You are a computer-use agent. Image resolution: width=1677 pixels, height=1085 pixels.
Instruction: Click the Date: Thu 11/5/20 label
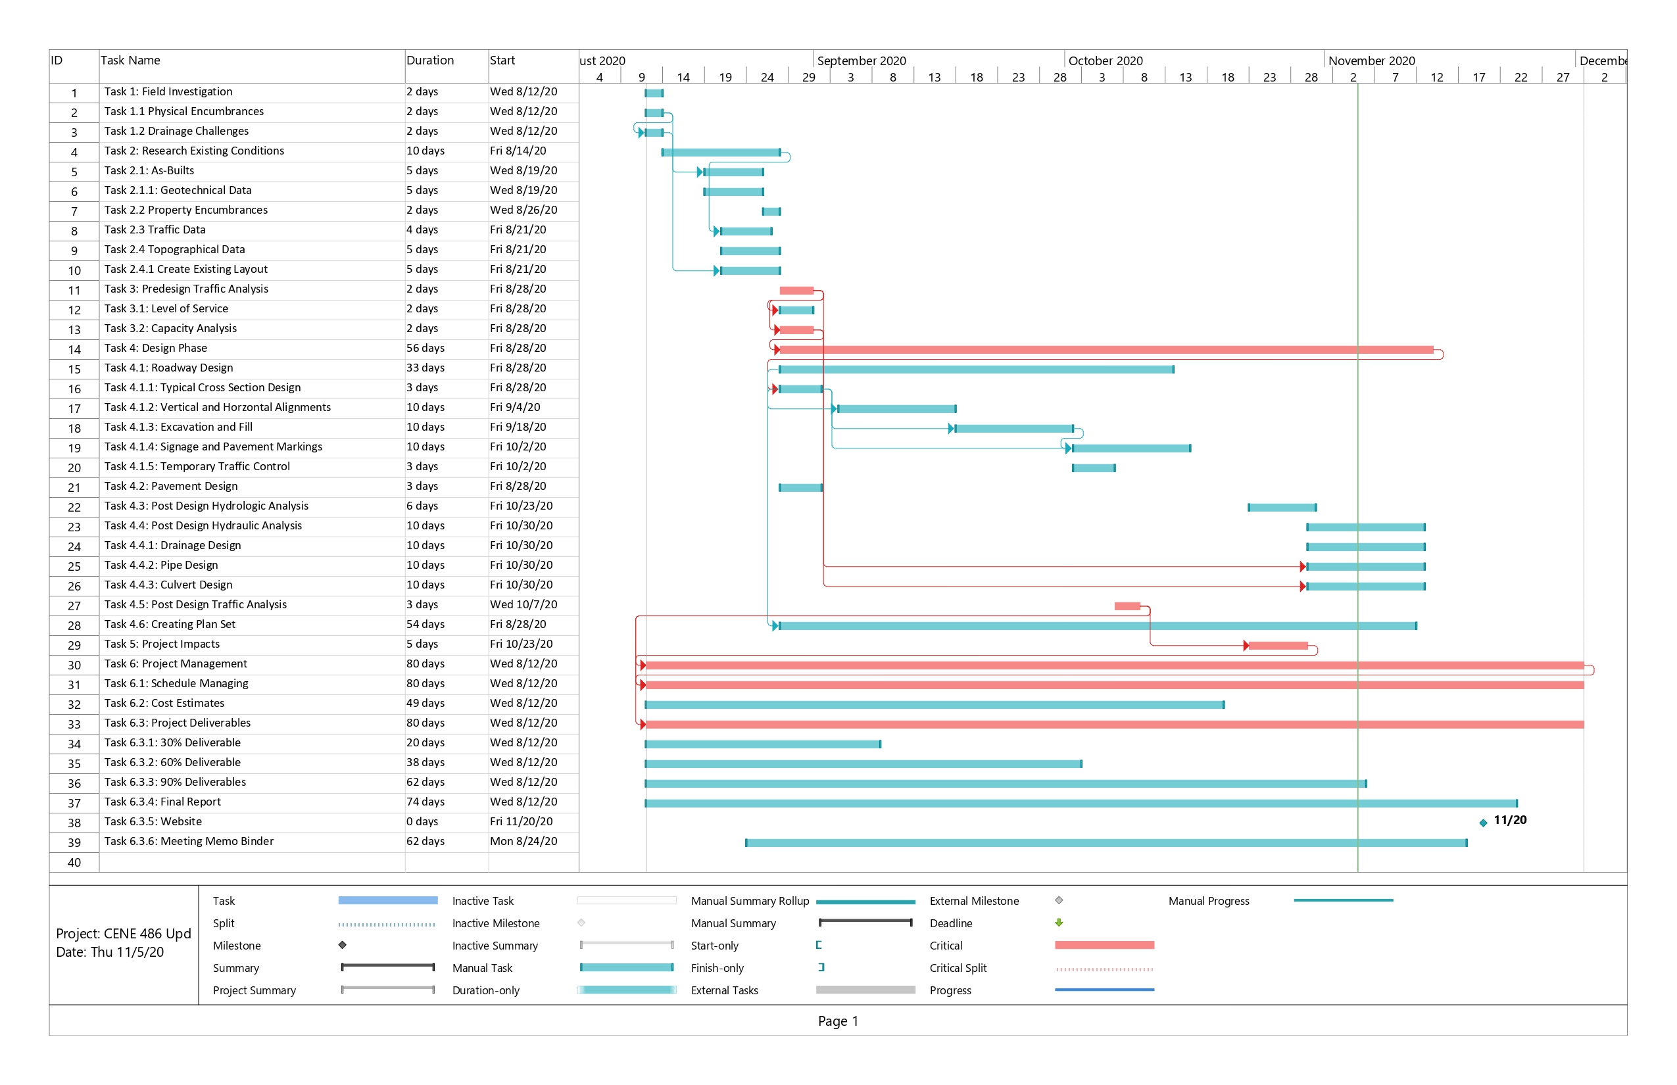coord(110,952)
